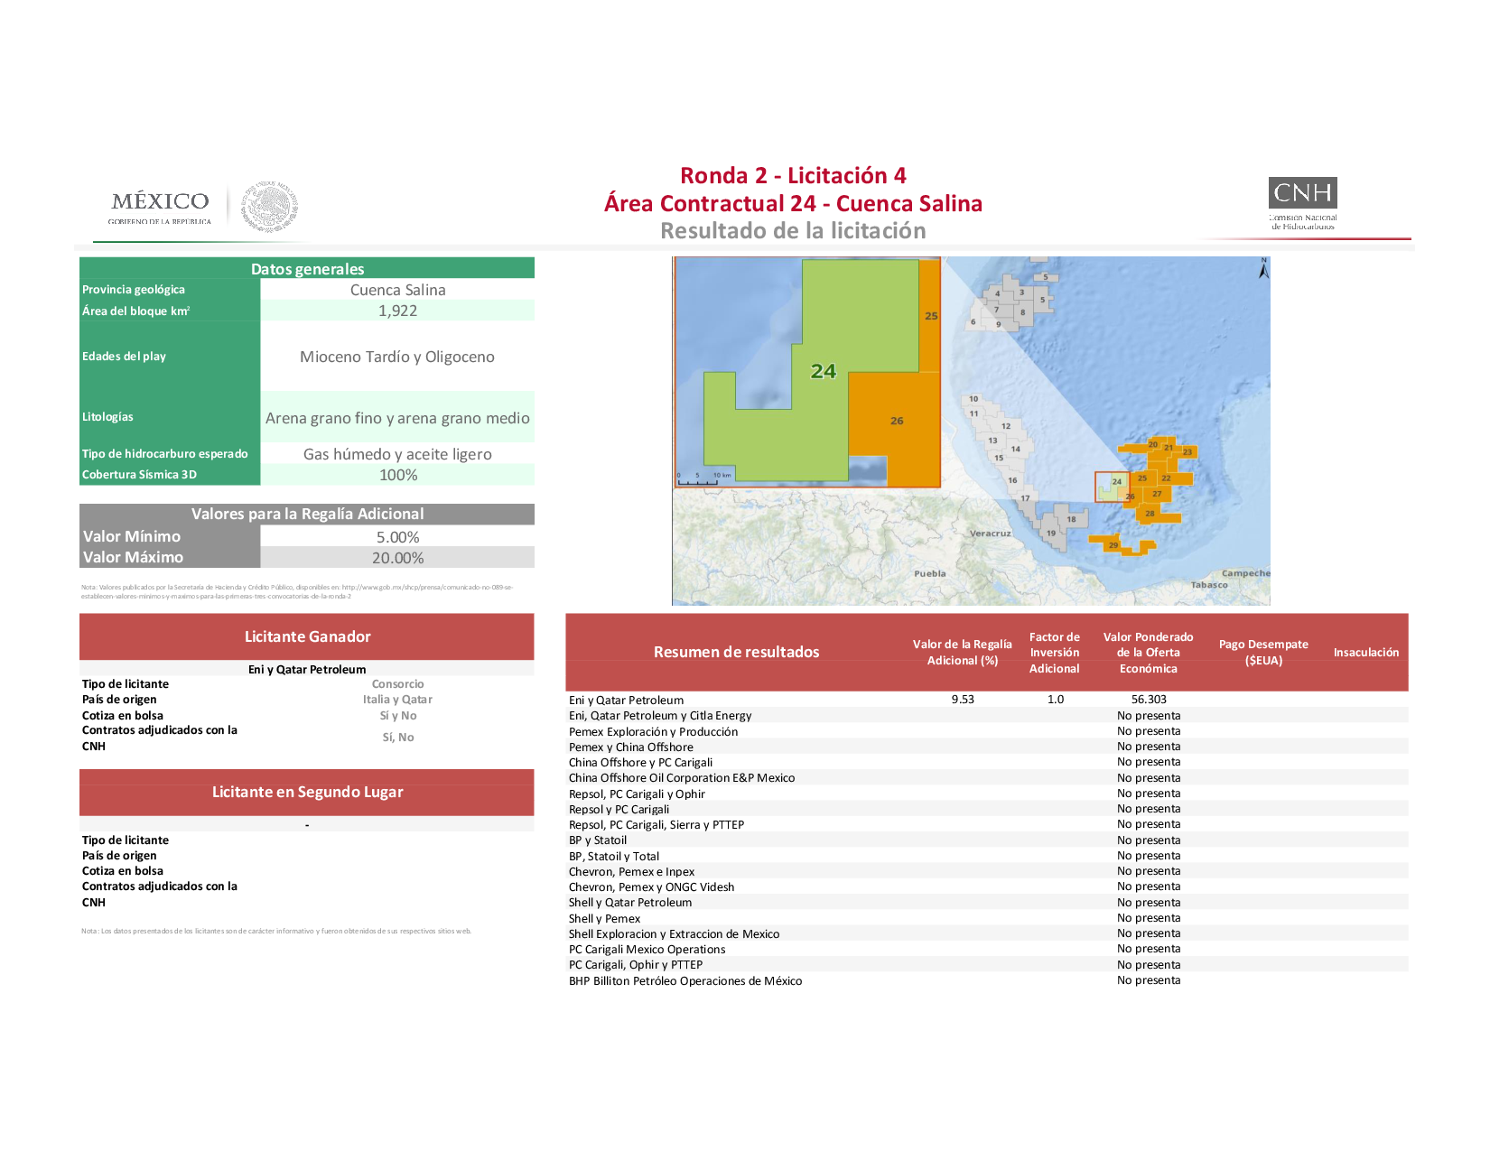Click the 'Veracruz' label on the map
The image size is (1490, 1151).
click(x=990, y=533)
